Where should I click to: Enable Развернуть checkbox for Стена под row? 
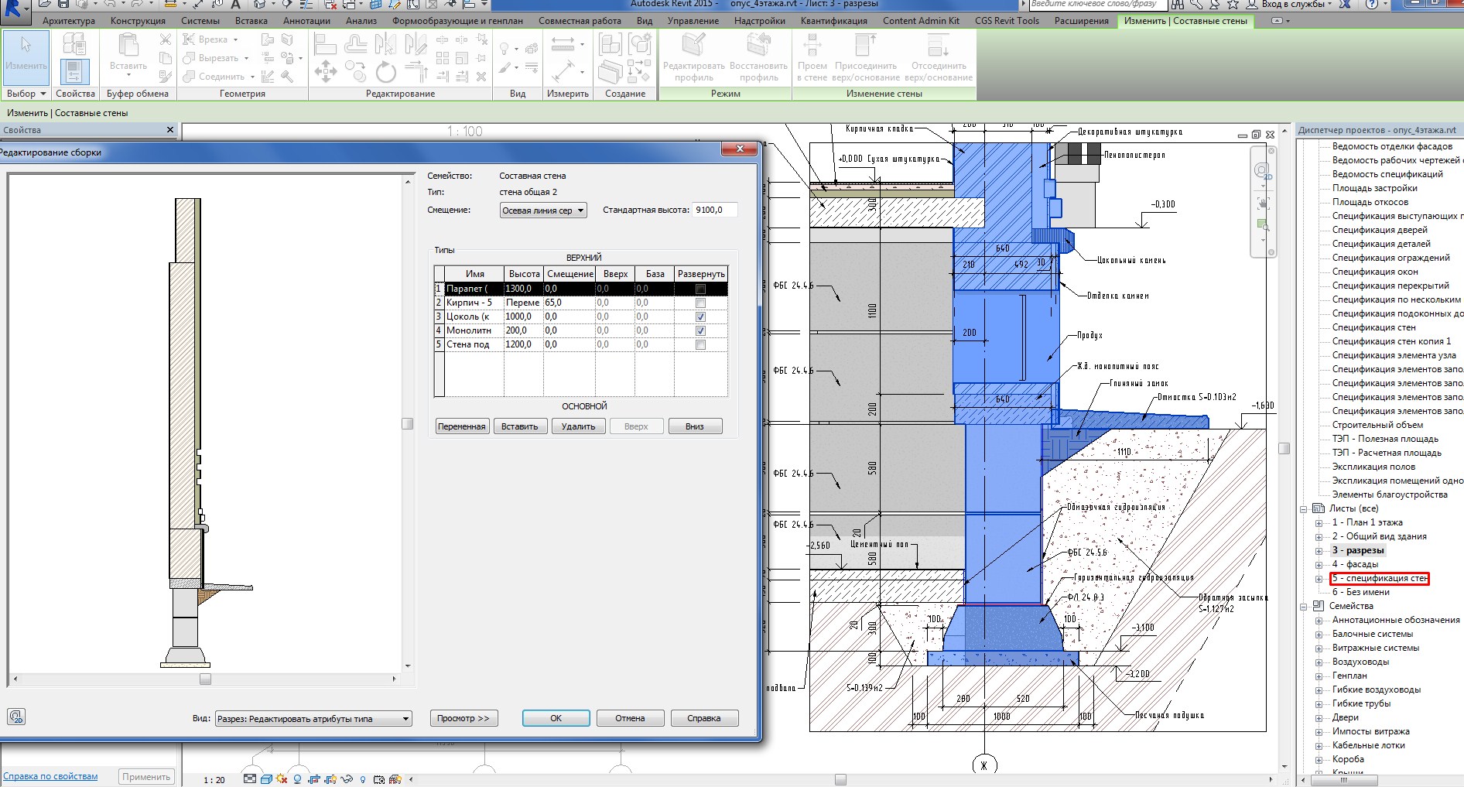click(700, 344)
